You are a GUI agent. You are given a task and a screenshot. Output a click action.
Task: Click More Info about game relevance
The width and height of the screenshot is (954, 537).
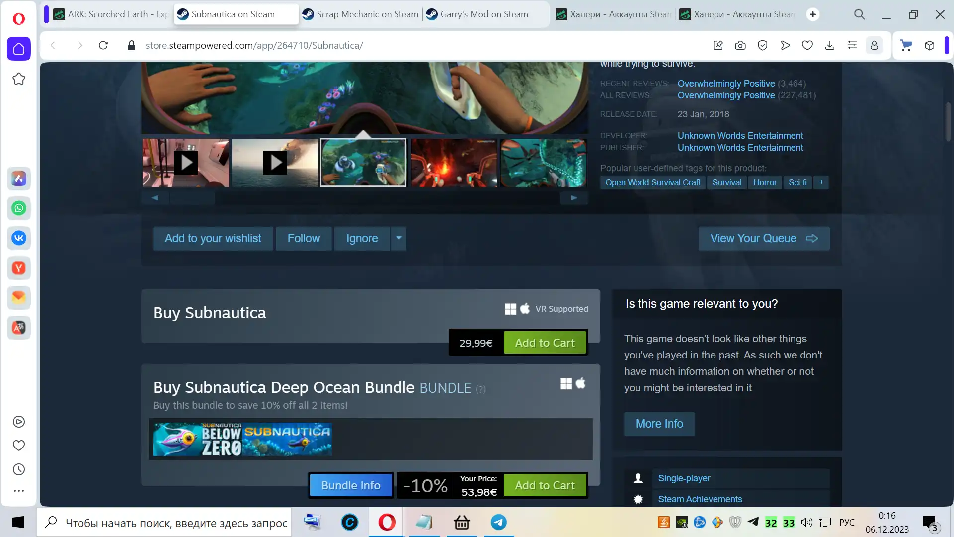point(659,424)
